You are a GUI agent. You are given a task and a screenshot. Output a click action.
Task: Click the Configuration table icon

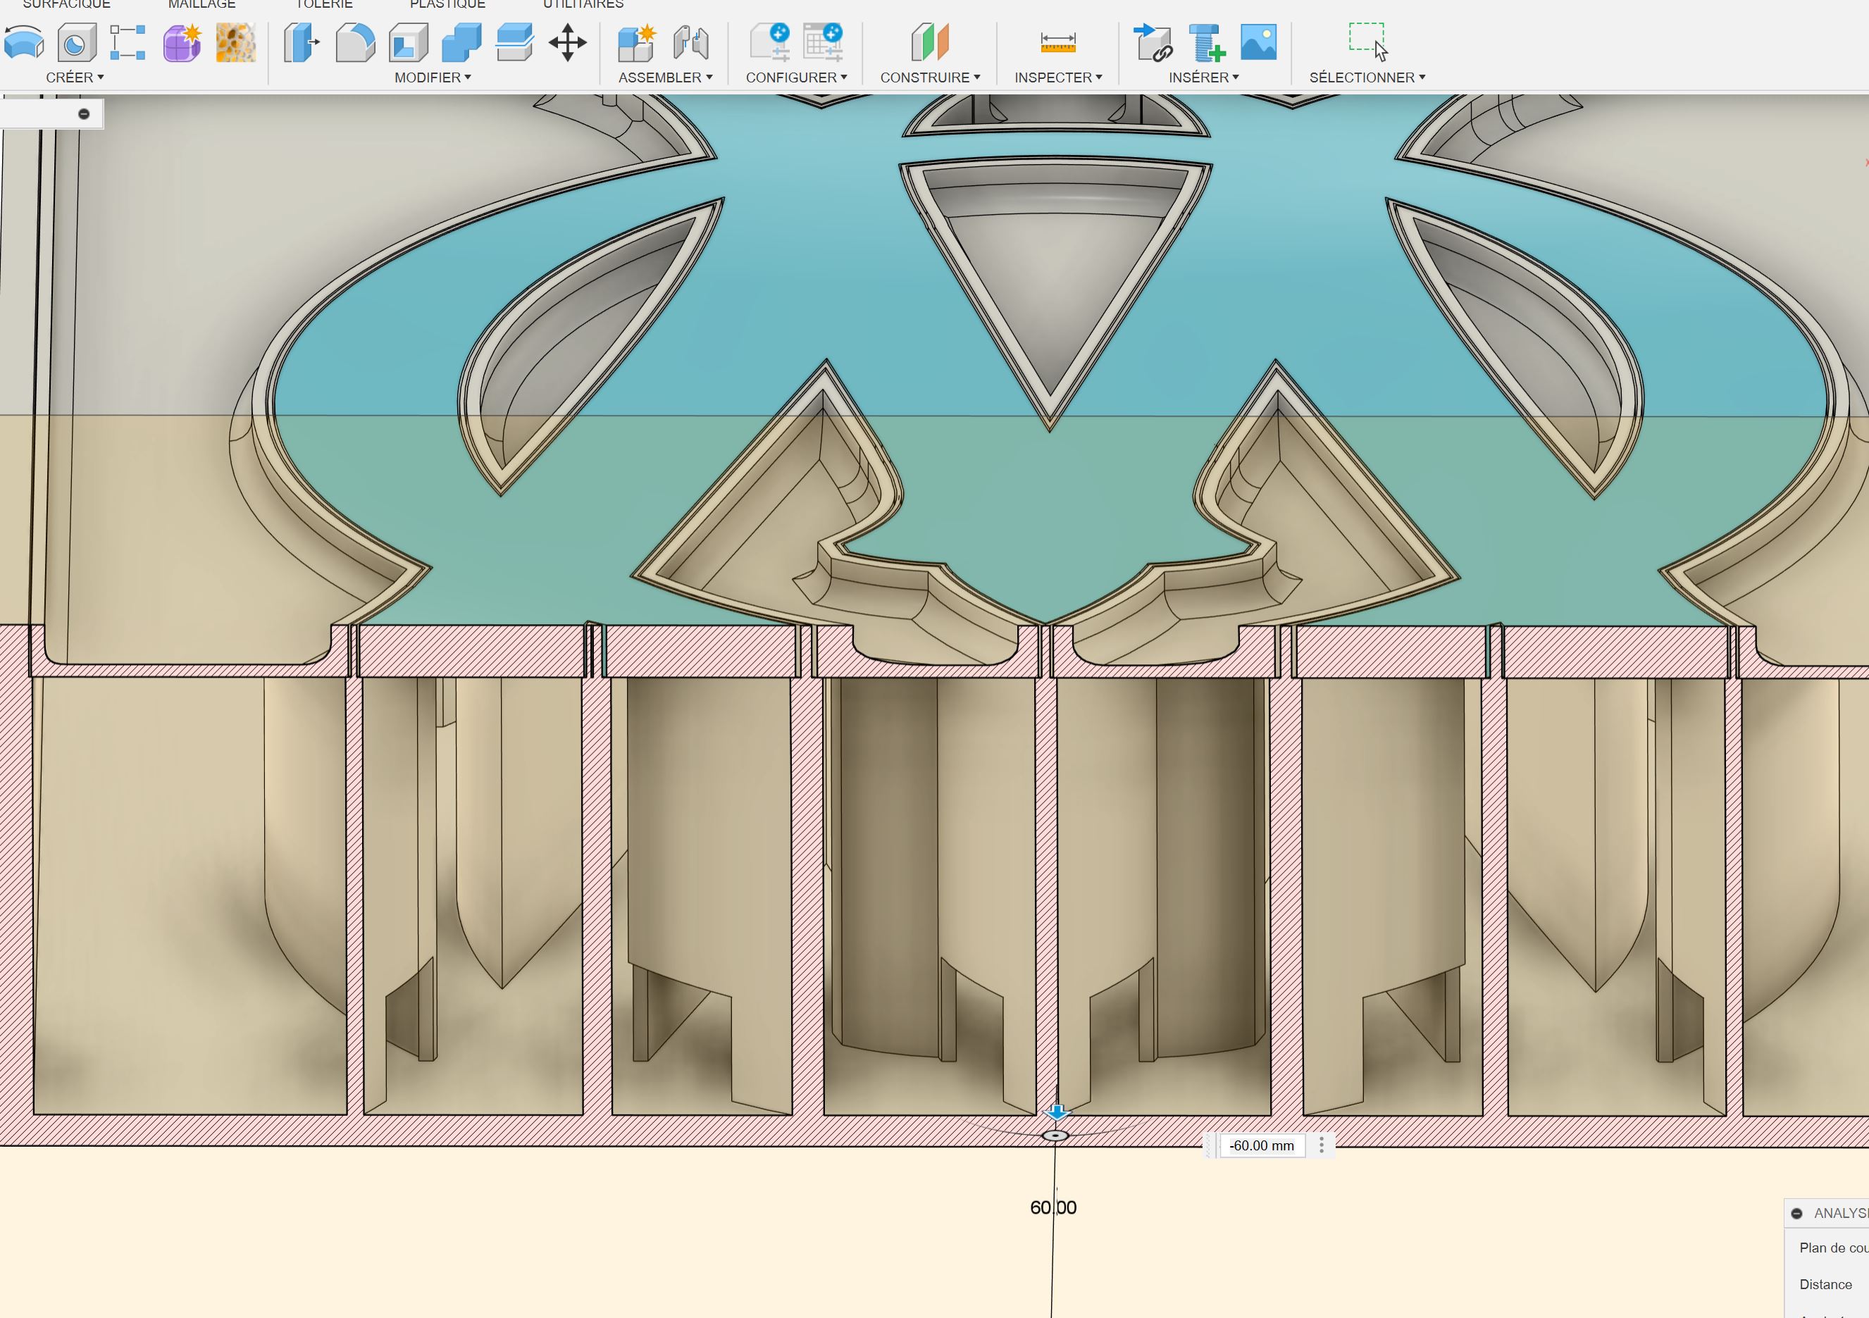tap(823, 42)
